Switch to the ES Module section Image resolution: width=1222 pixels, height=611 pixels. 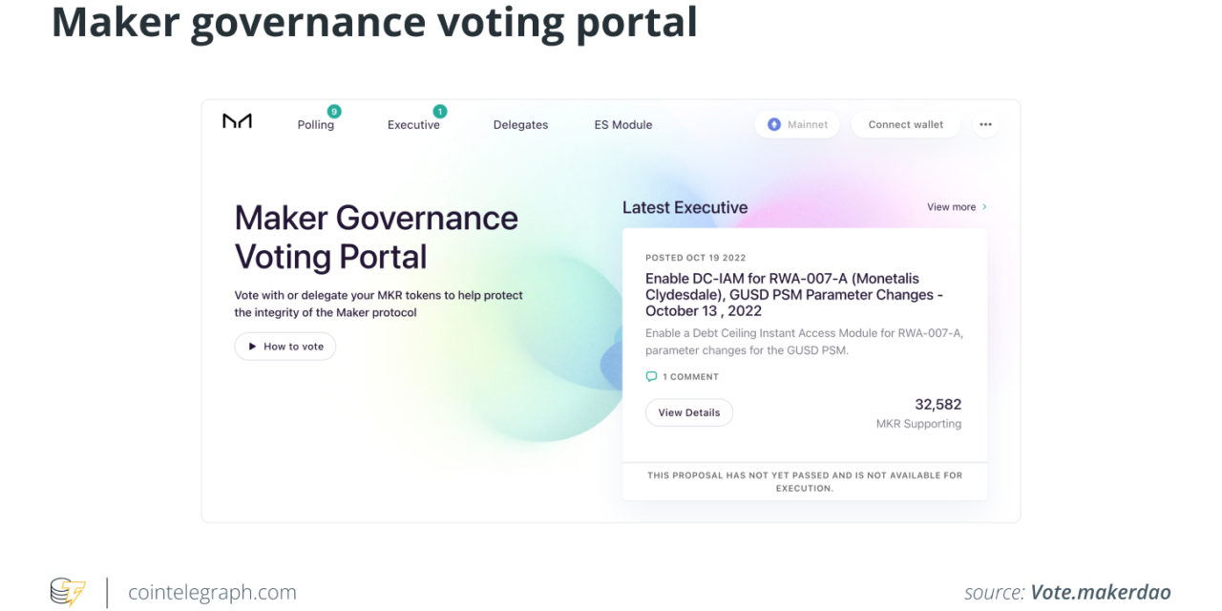coord(622,124)
